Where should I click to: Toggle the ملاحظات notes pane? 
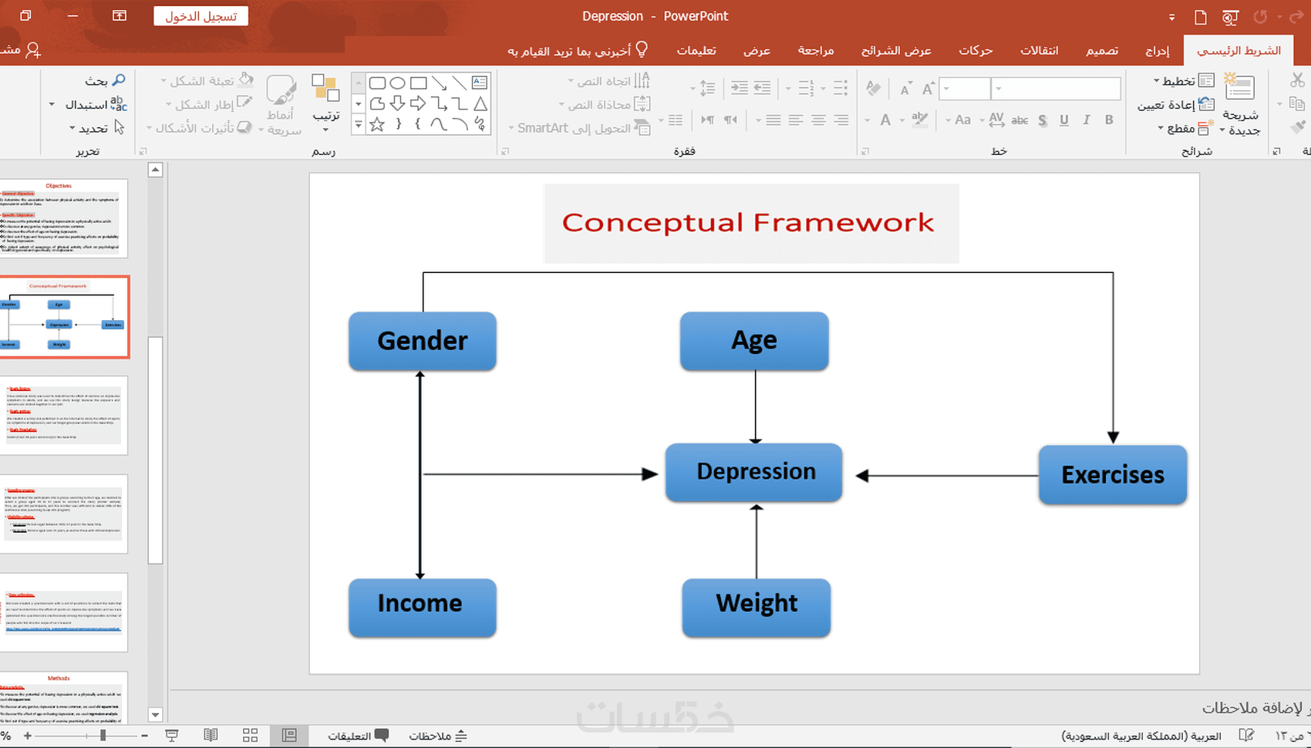pyautogui.click(x=437, y=736)
